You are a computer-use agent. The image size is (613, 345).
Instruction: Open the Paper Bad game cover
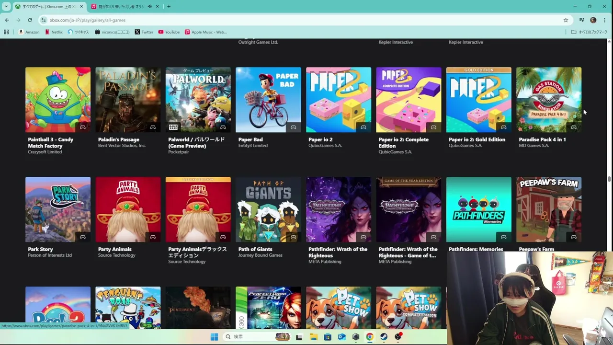click(268, 100)
